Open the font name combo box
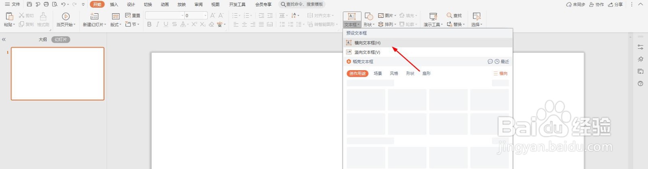The image size is (648, 169). coord(165,15)
